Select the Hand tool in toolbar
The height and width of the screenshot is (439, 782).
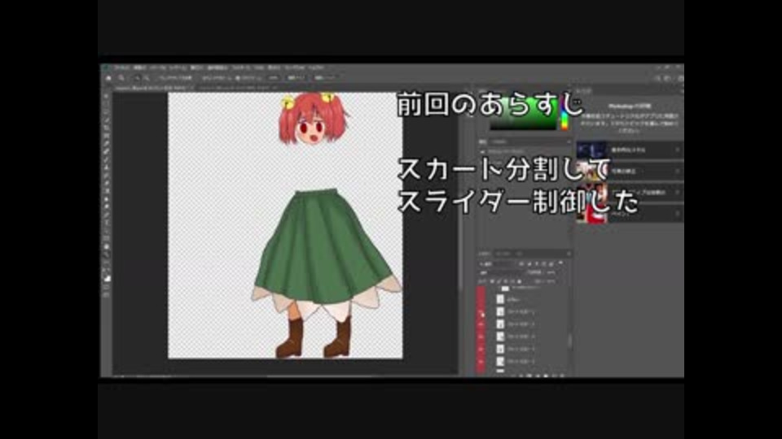107,247
